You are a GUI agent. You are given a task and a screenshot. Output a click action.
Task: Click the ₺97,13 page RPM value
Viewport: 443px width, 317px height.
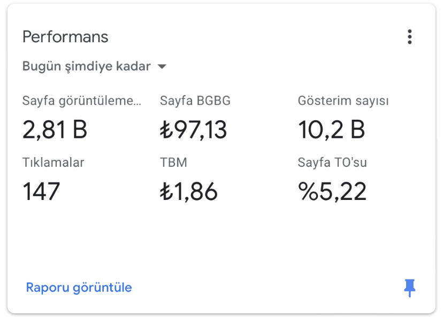tap(194, 129)
